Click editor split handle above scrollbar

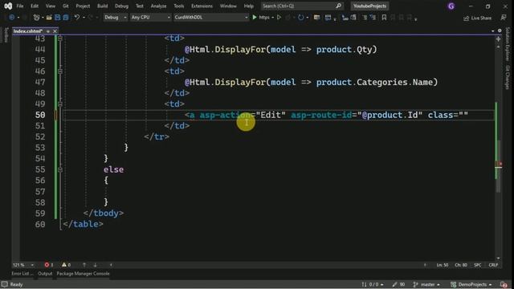(498, 39)
